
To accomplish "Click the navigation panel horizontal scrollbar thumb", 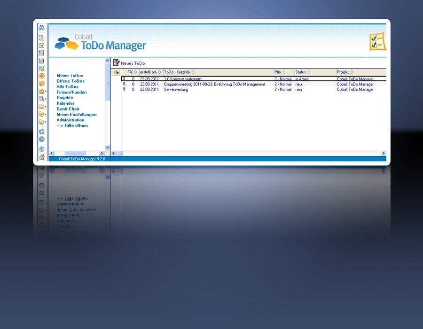I will click(75, 153).
